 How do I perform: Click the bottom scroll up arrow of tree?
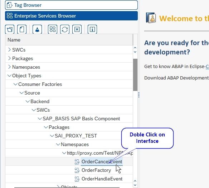point(135,181)
